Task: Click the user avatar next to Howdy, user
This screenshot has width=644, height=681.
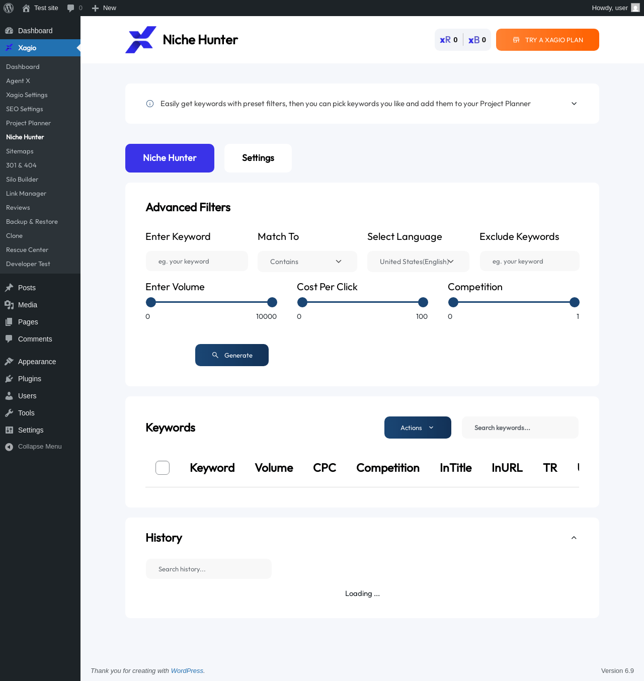Action: [635, 8]
